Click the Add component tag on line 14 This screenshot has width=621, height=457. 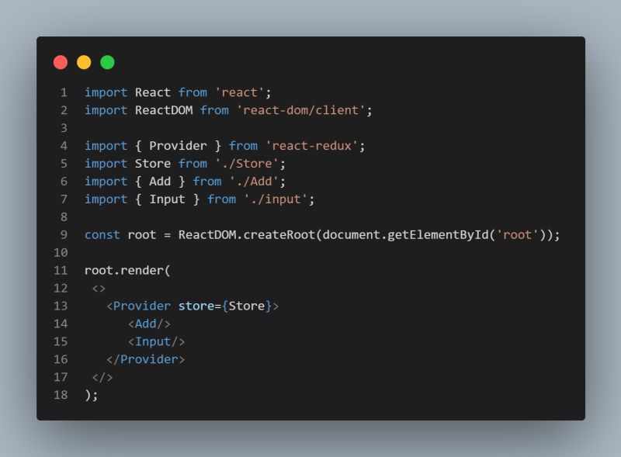(x=149, y=324)
